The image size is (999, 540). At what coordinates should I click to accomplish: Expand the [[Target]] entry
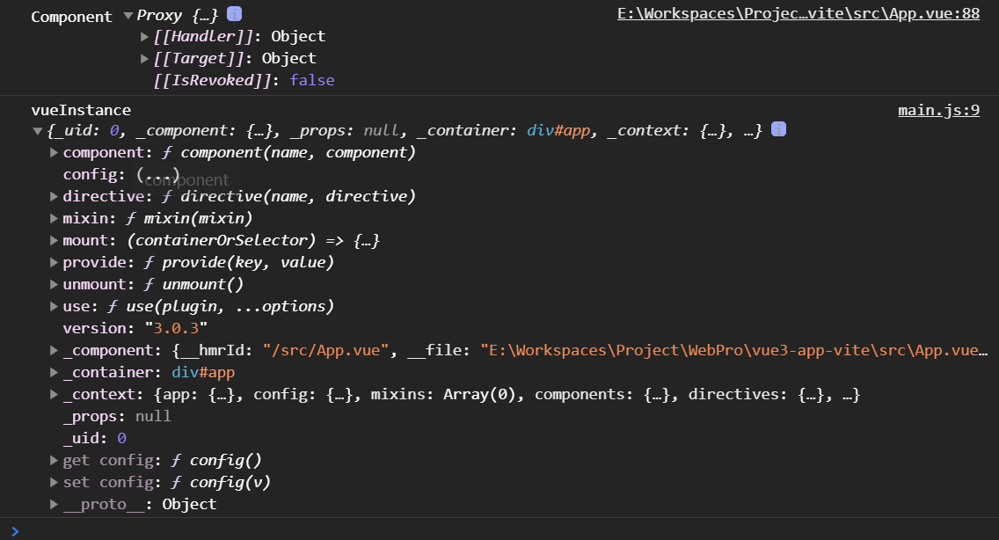[145, 58]
